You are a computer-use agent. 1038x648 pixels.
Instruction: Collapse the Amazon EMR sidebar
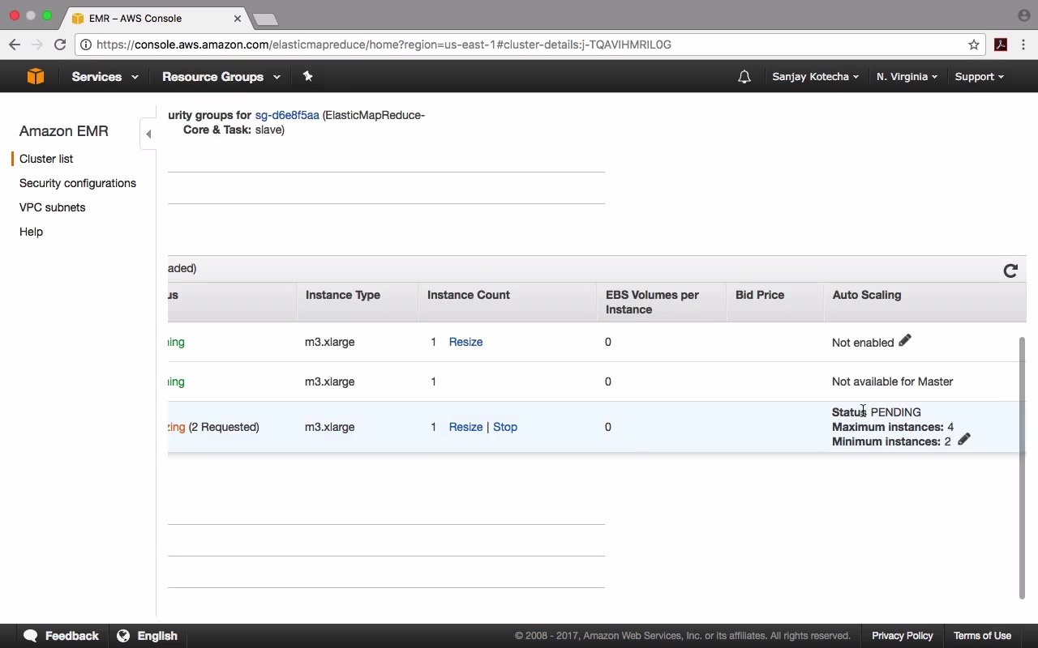148,134
